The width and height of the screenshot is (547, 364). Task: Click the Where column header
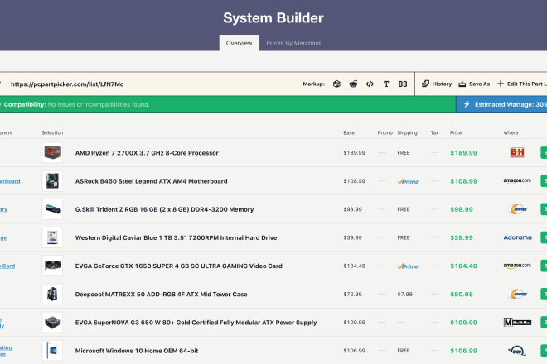(x=511, y=132)
